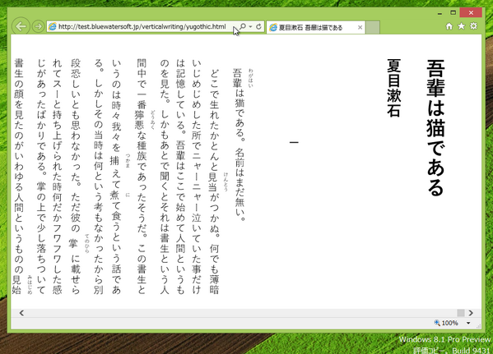
Task: Click the line starting いじめじめした所で
Action: tap(196, 177)
